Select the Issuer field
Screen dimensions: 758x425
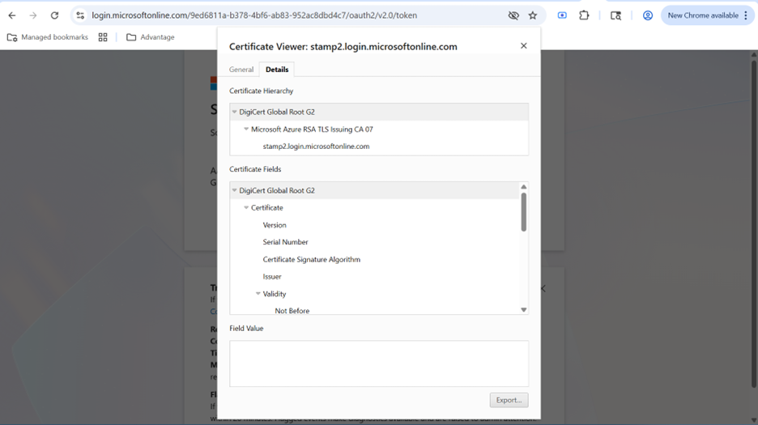(x=272, y=277)
